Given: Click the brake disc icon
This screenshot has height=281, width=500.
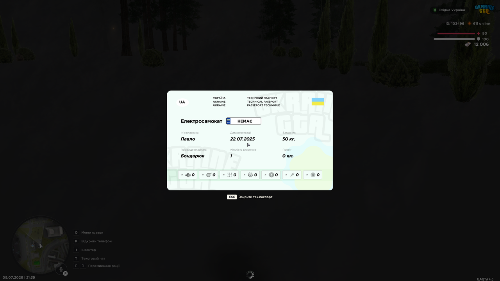Looking at the screenshot, I should 271,175.
